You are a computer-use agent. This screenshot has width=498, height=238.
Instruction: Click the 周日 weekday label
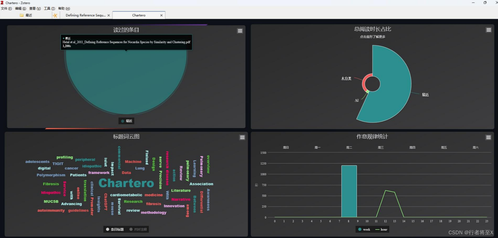coord(286,148)
